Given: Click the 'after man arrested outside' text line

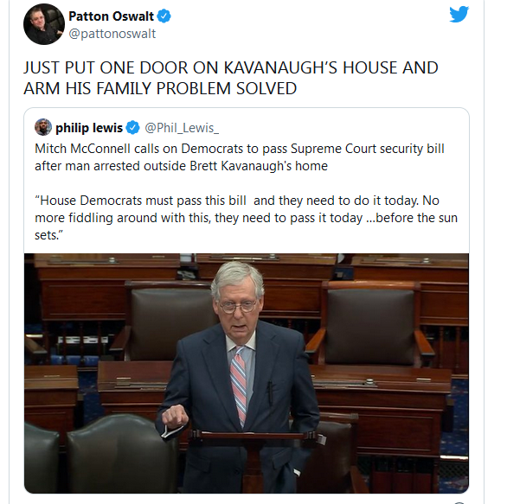Looking at the screenshot, I should coord(181,166).
